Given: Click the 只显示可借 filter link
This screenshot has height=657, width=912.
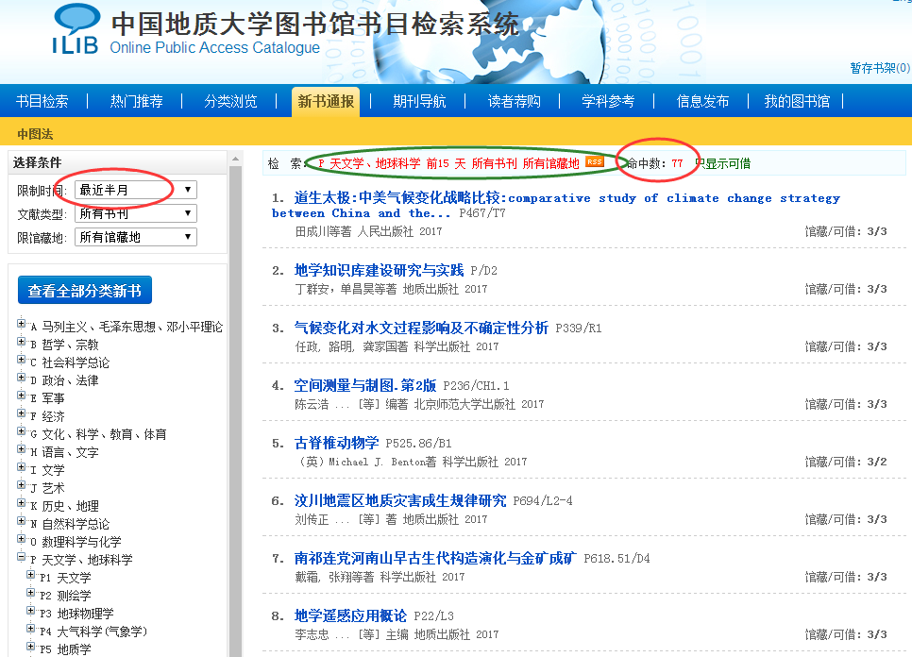Looking at the screenshot, I should 724,163.
